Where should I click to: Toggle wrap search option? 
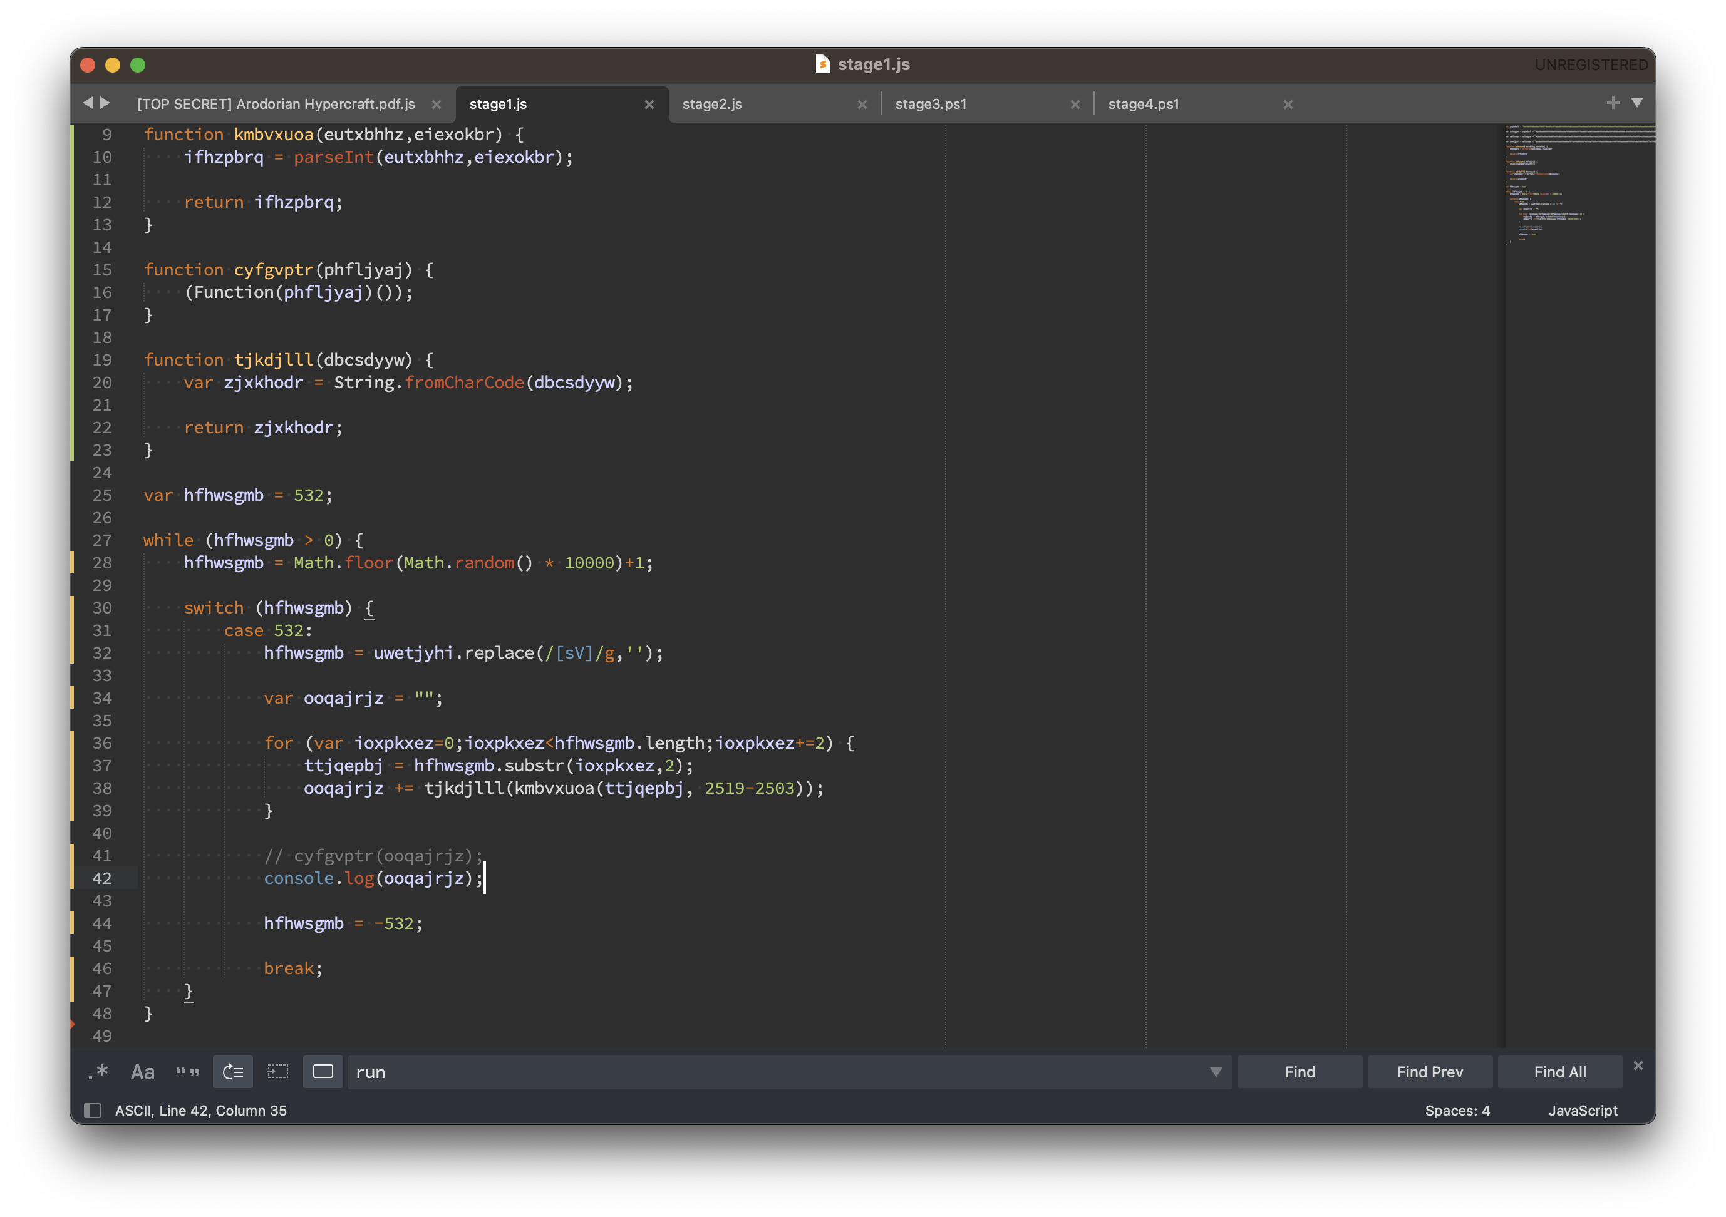coord(233,1072)
